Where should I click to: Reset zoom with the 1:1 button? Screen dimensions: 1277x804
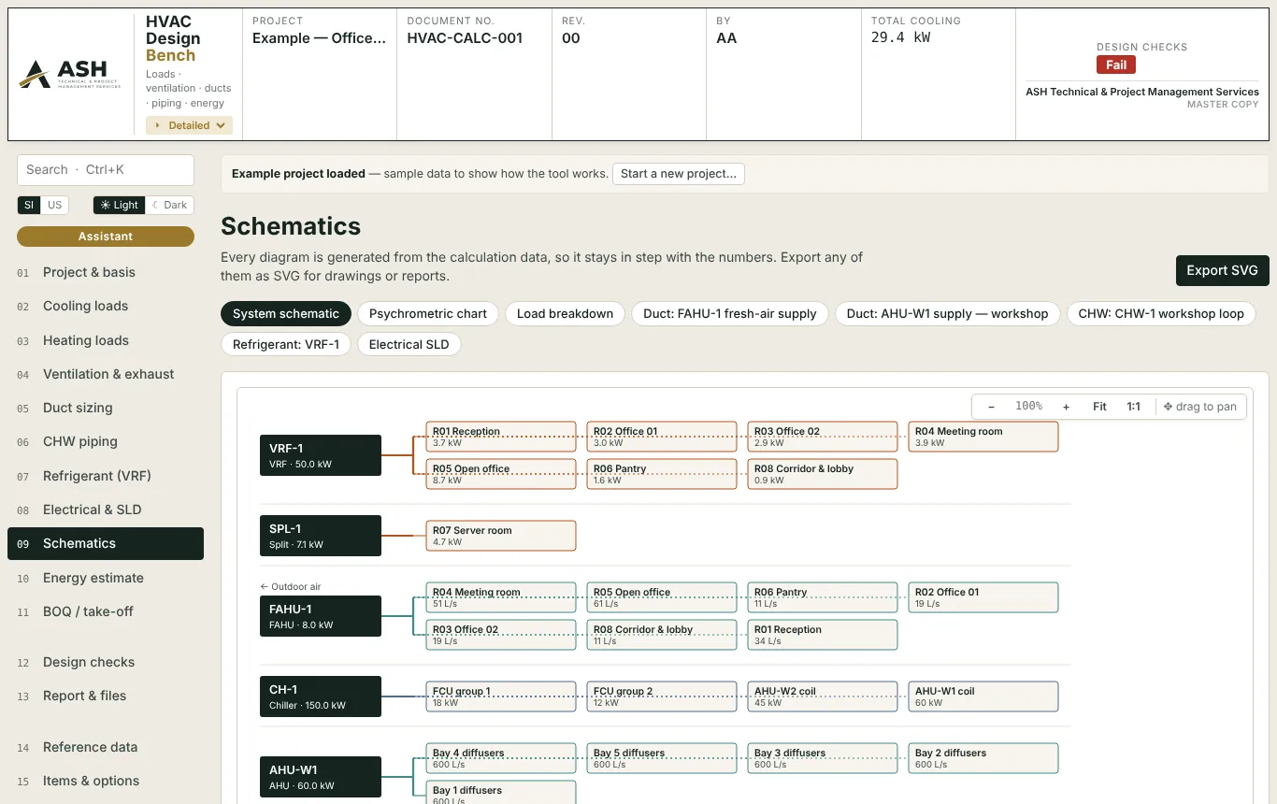pos(1134,407)
